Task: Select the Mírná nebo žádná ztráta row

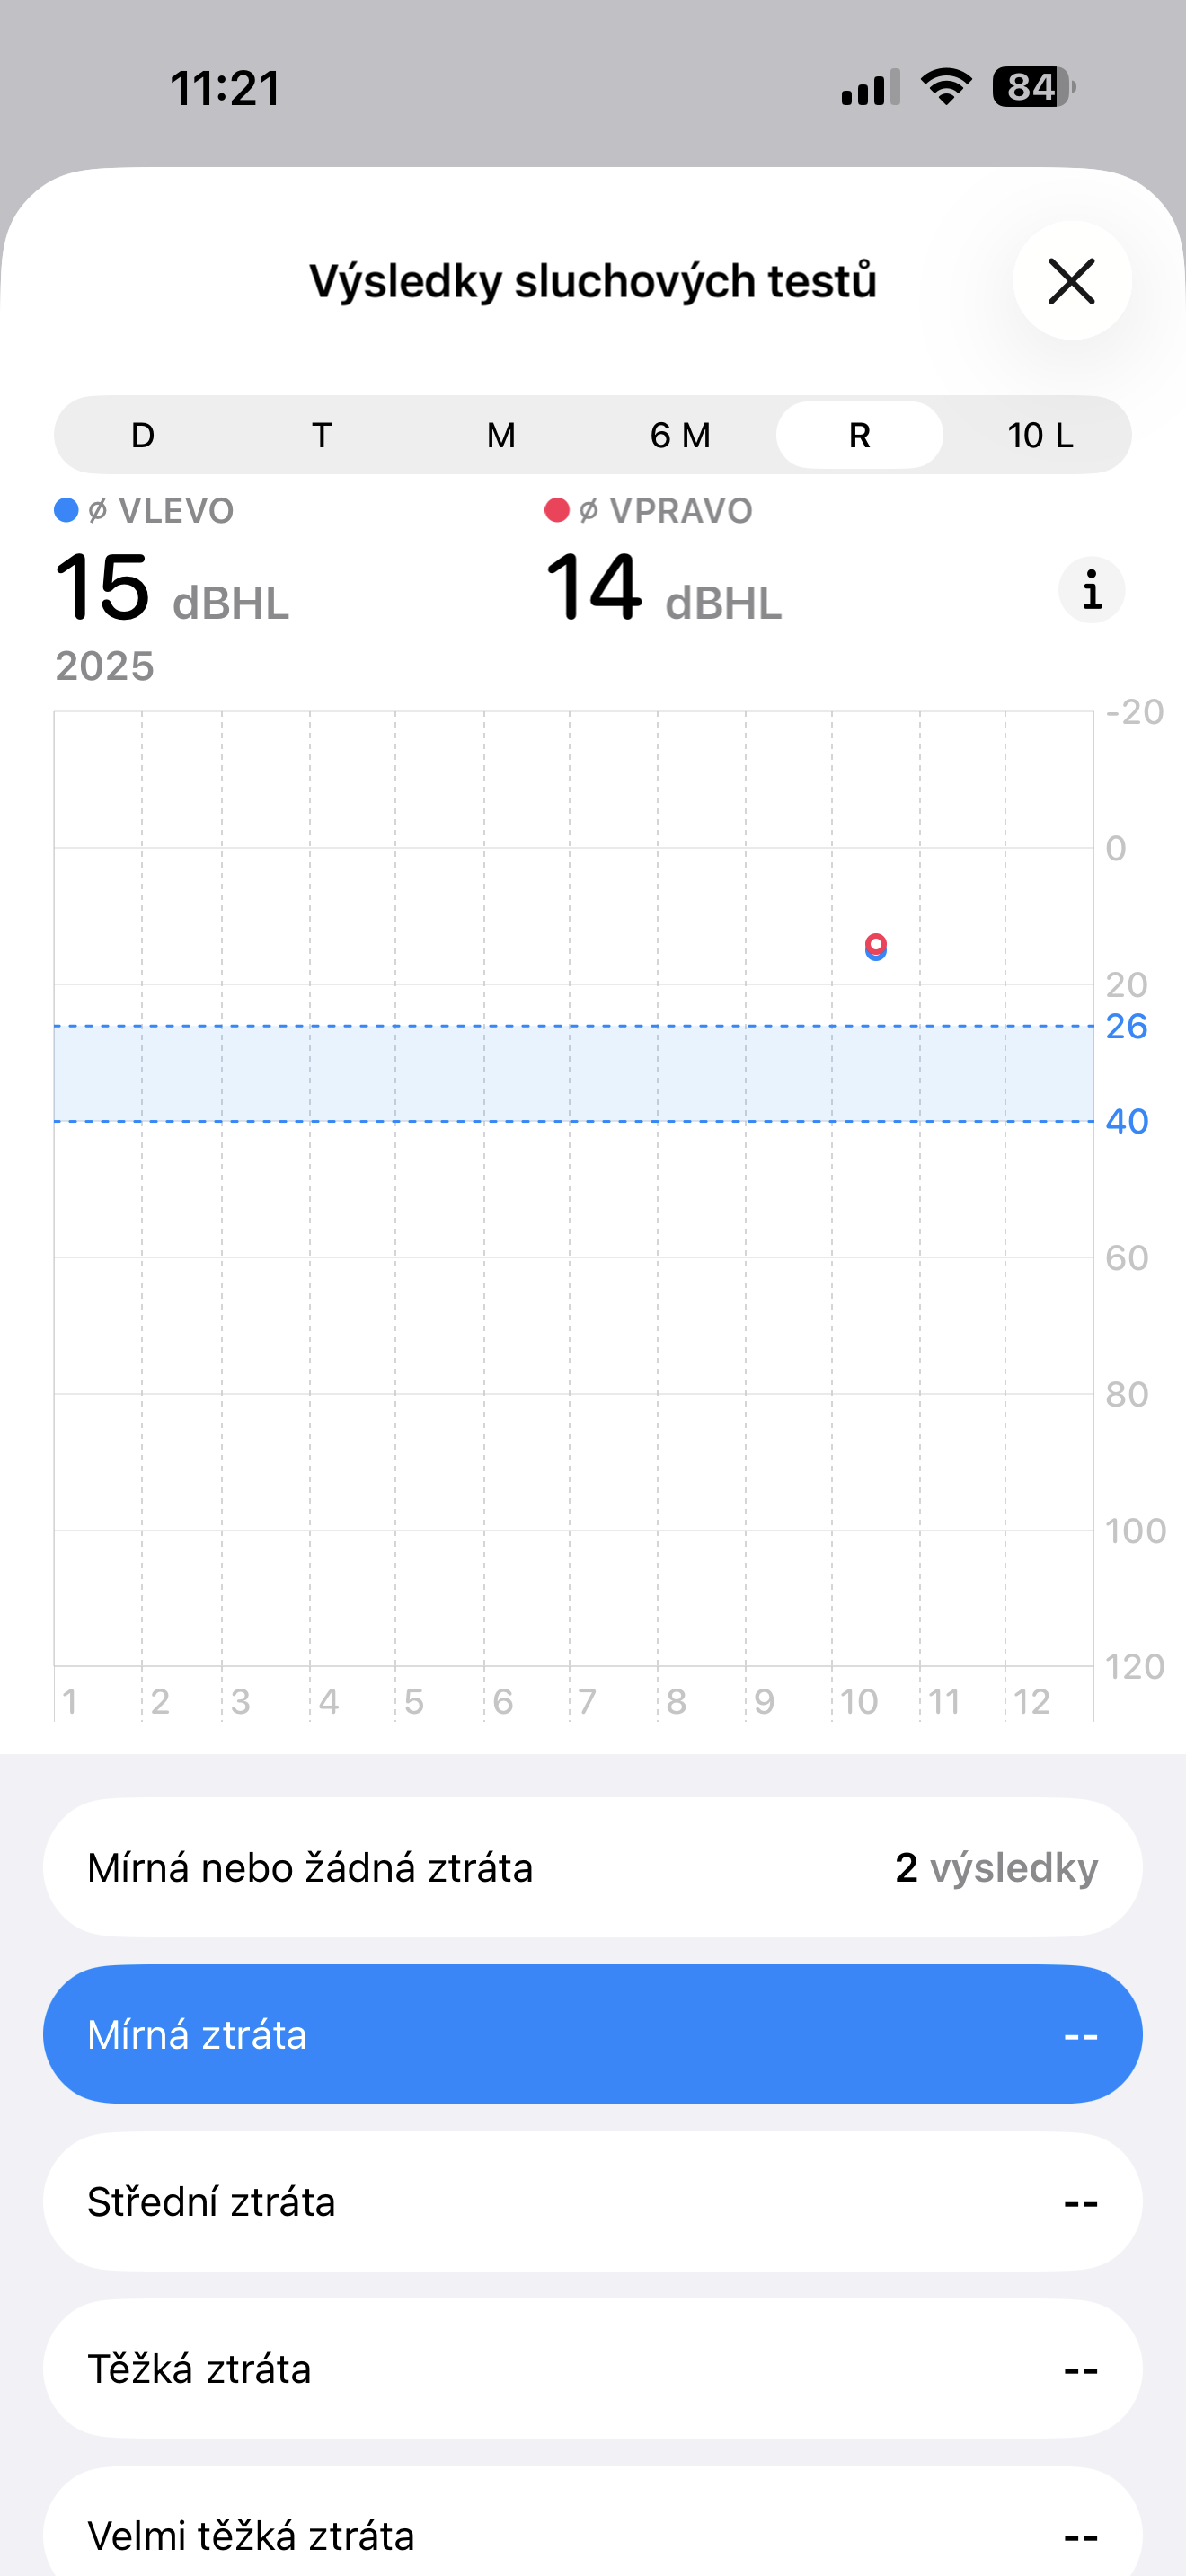Action: [592, 1867]
